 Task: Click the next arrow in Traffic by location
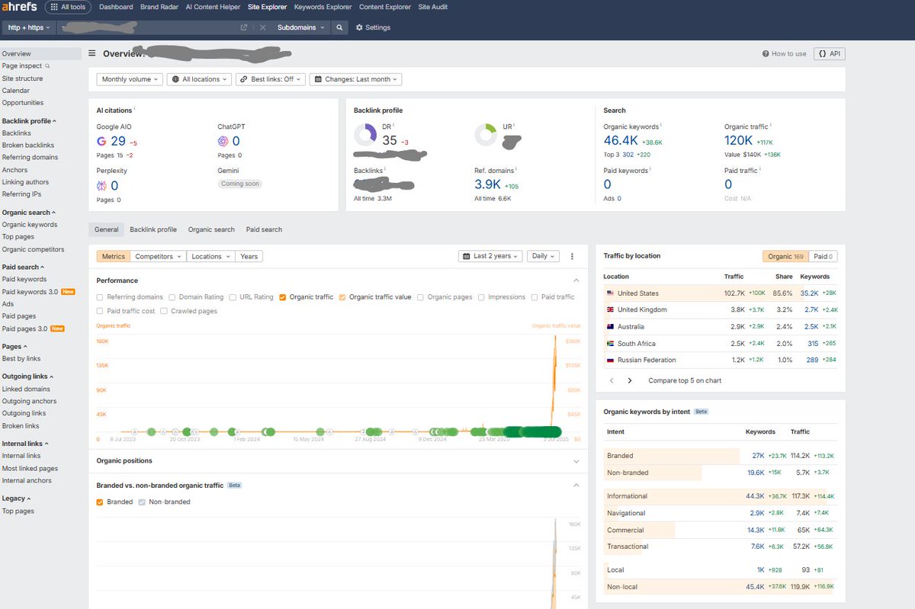[630, 380]
